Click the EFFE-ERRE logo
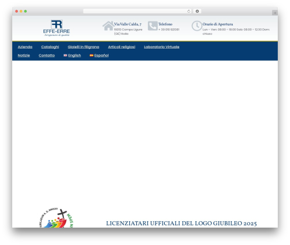 56,28
